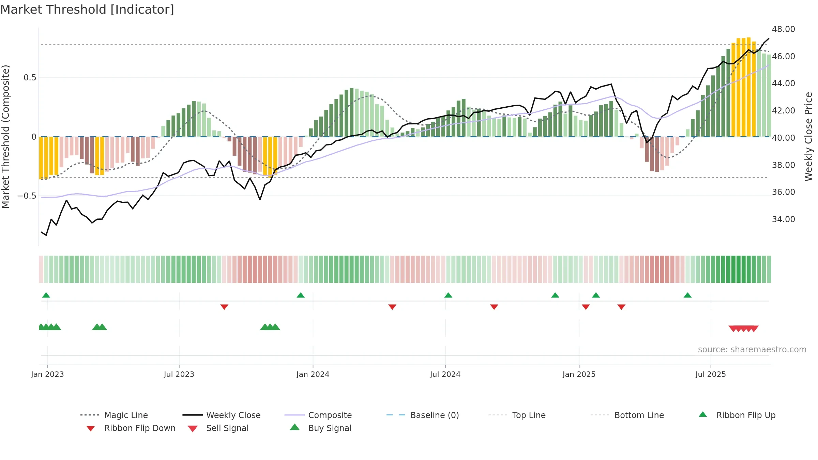The image size is (818, 460).
Task: Click the source: sharemaestro.com text
Action: (752, 350)
